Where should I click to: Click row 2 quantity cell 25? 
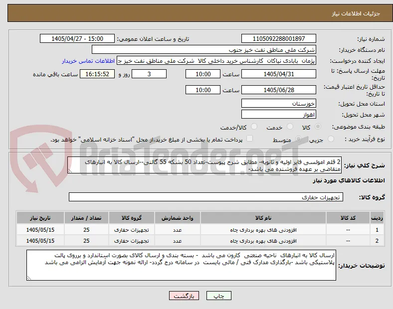point(86,241)
